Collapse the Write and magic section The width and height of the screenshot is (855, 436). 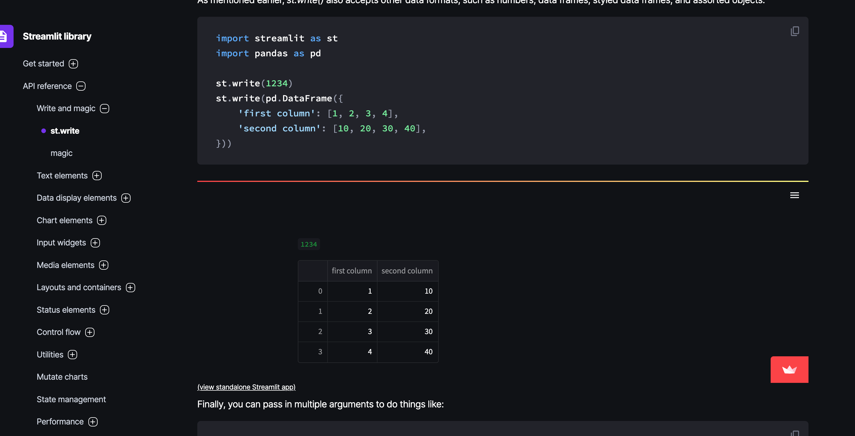click(105, 109)
